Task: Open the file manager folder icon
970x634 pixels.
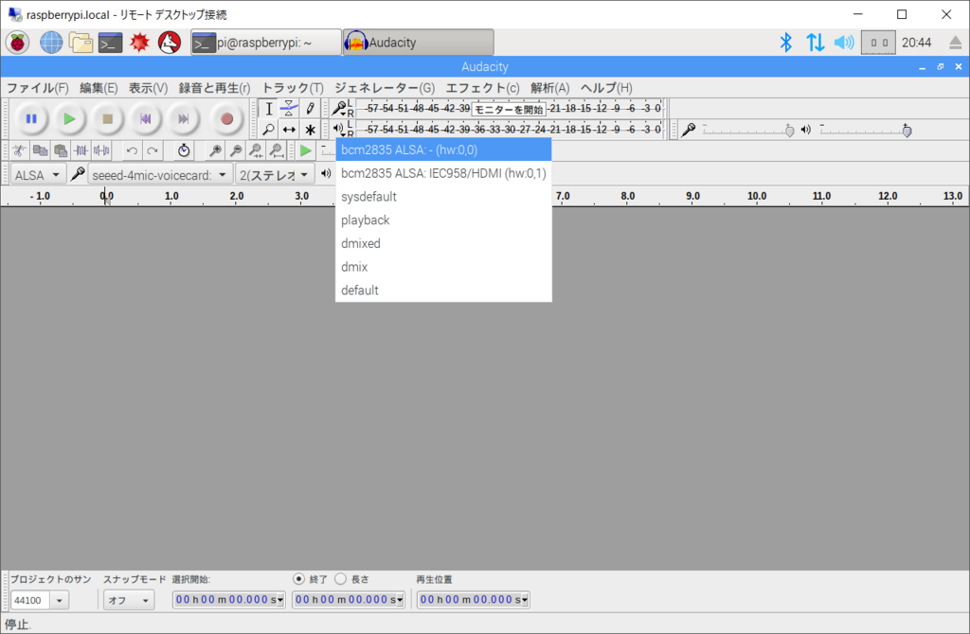Action: [x=81, y=43]
